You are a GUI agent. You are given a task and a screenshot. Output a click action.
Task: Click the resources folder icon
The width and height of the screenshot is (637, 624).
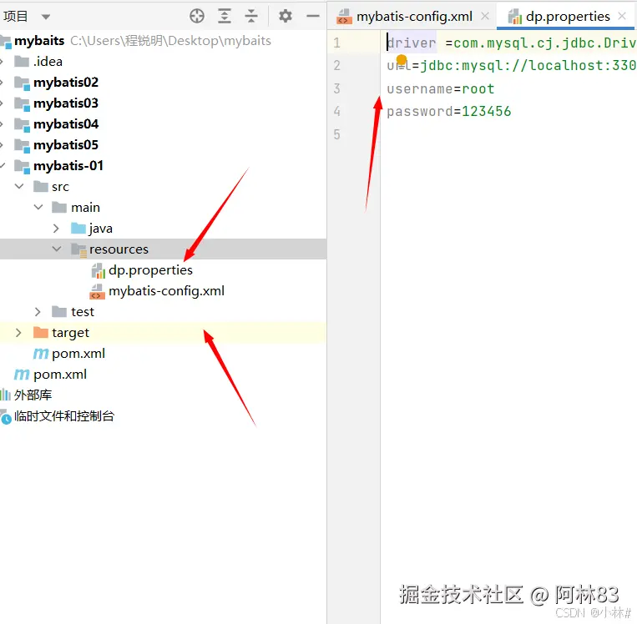coord(78,249)
